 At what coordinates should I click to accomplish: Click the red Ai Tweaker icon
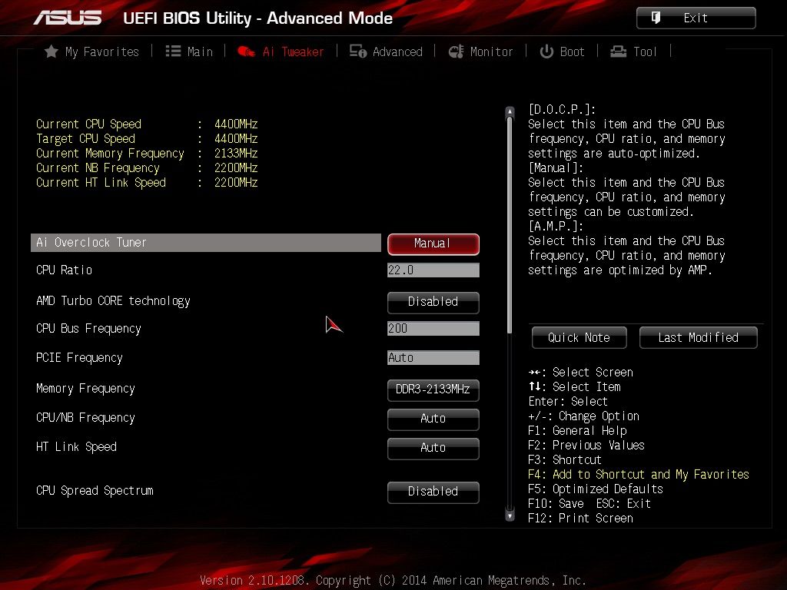(246, 51)
